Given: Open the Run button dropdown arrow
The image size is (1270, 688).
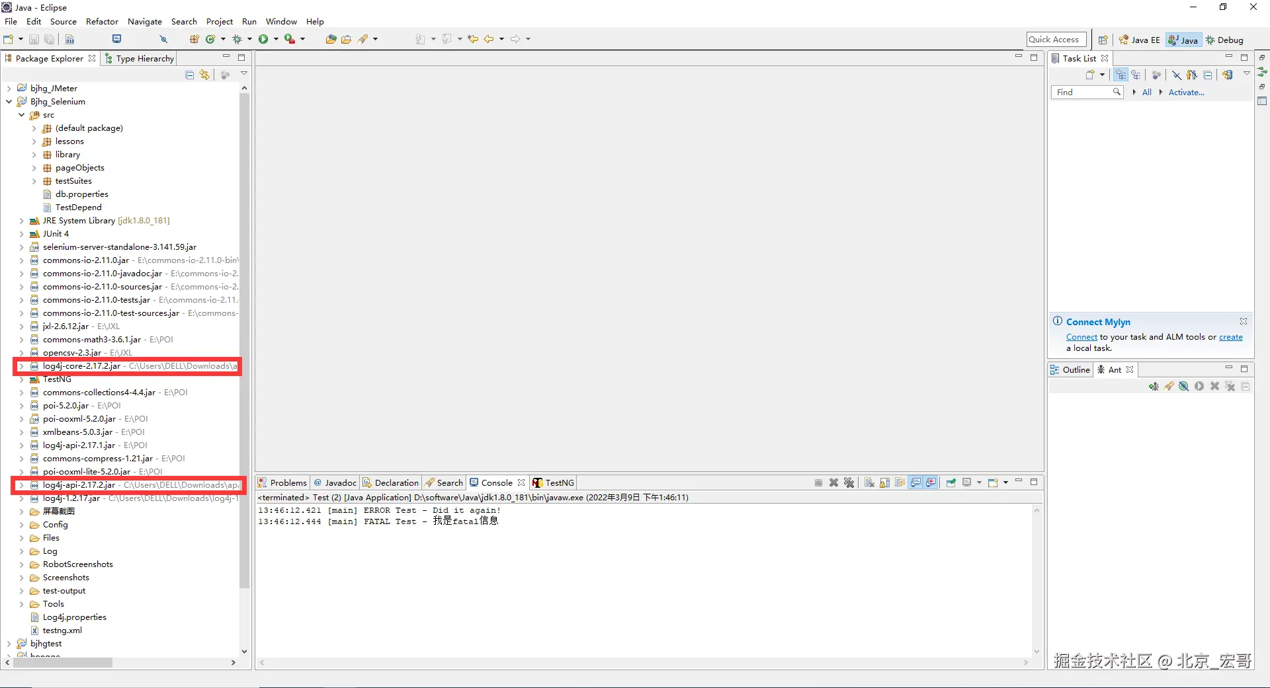Looking at the screenshot, I should point(276,40).
